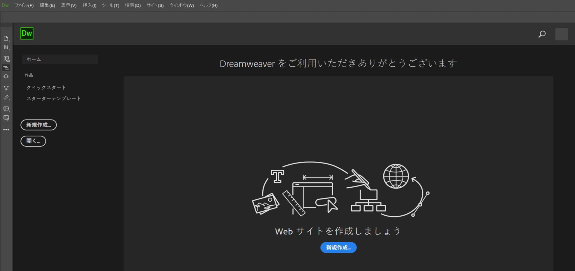Click the search magnifier icon at top right
This screenshot has height=271, width=575.
542,34
